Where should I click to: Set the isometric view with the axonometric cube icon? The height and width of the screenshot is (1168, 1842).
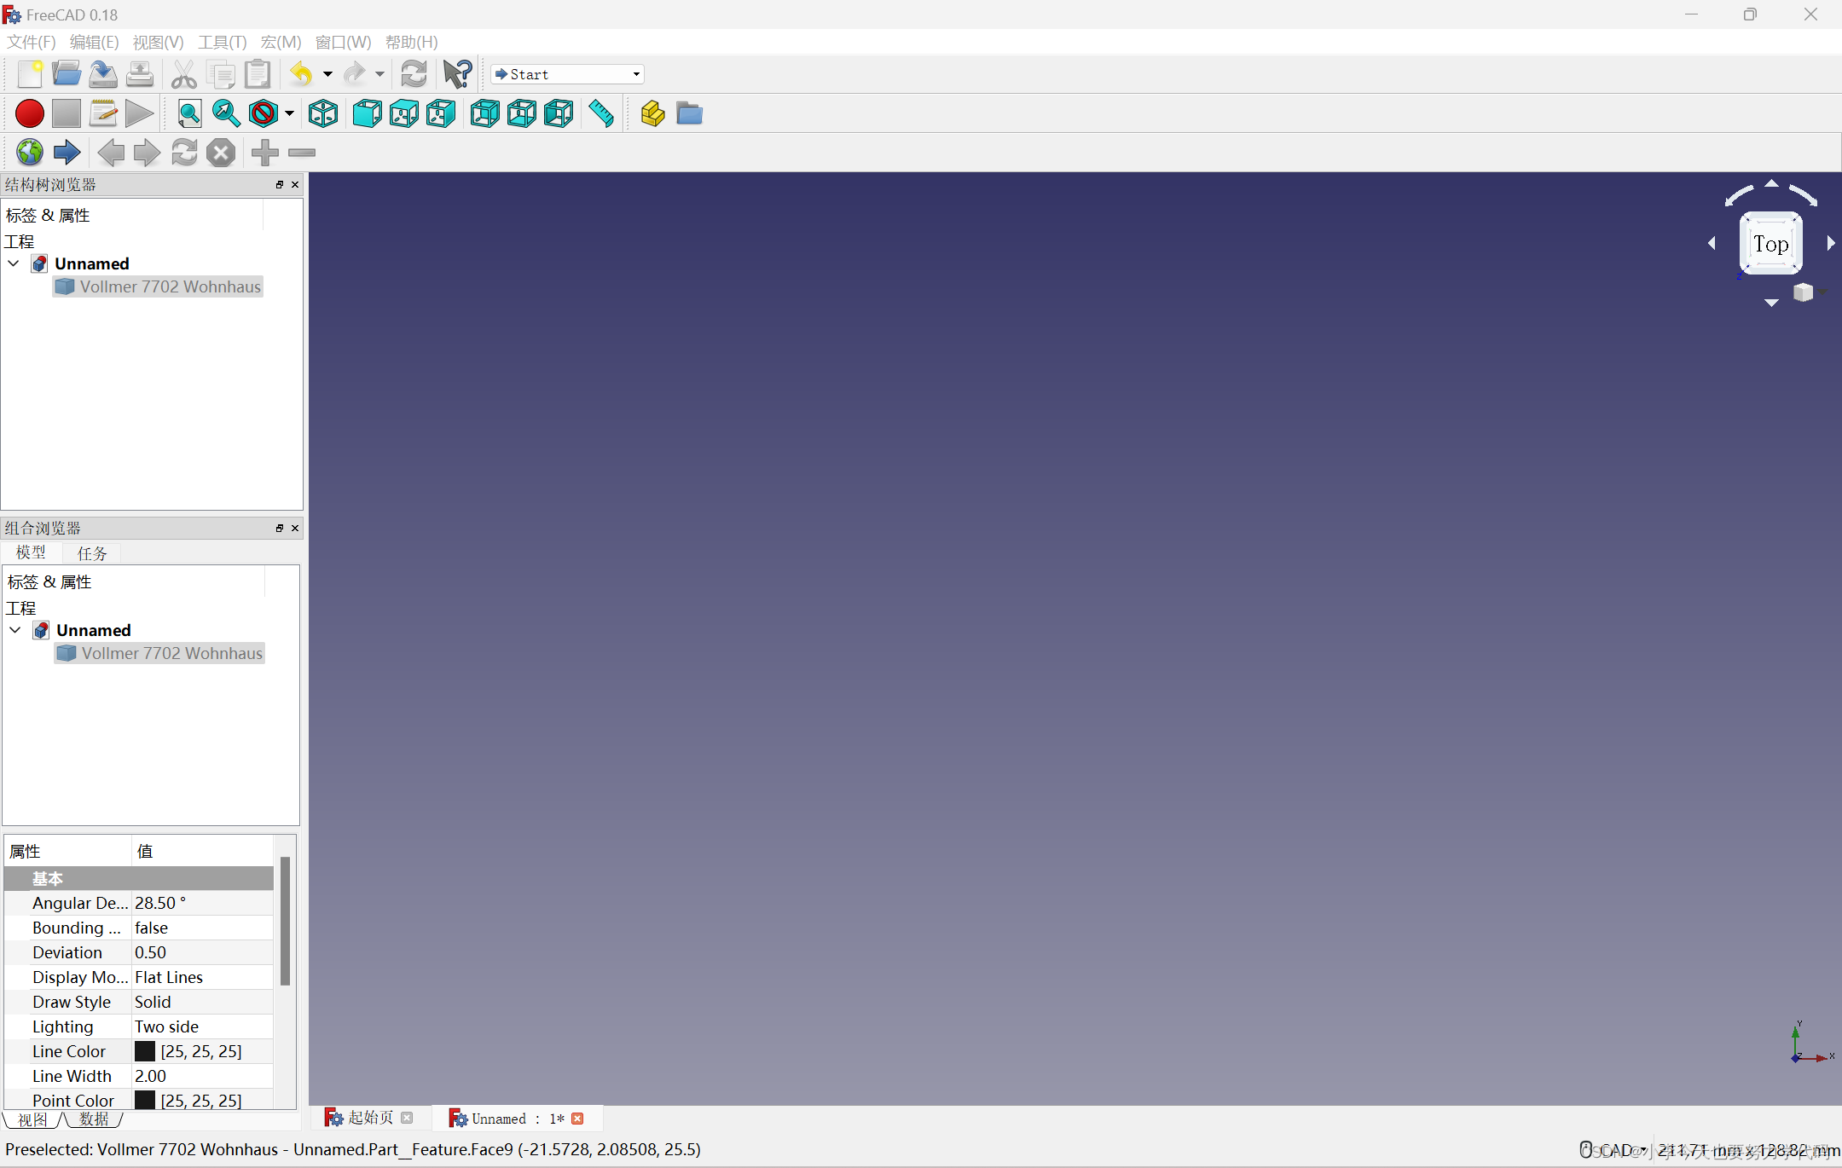(x=323, y=113)
